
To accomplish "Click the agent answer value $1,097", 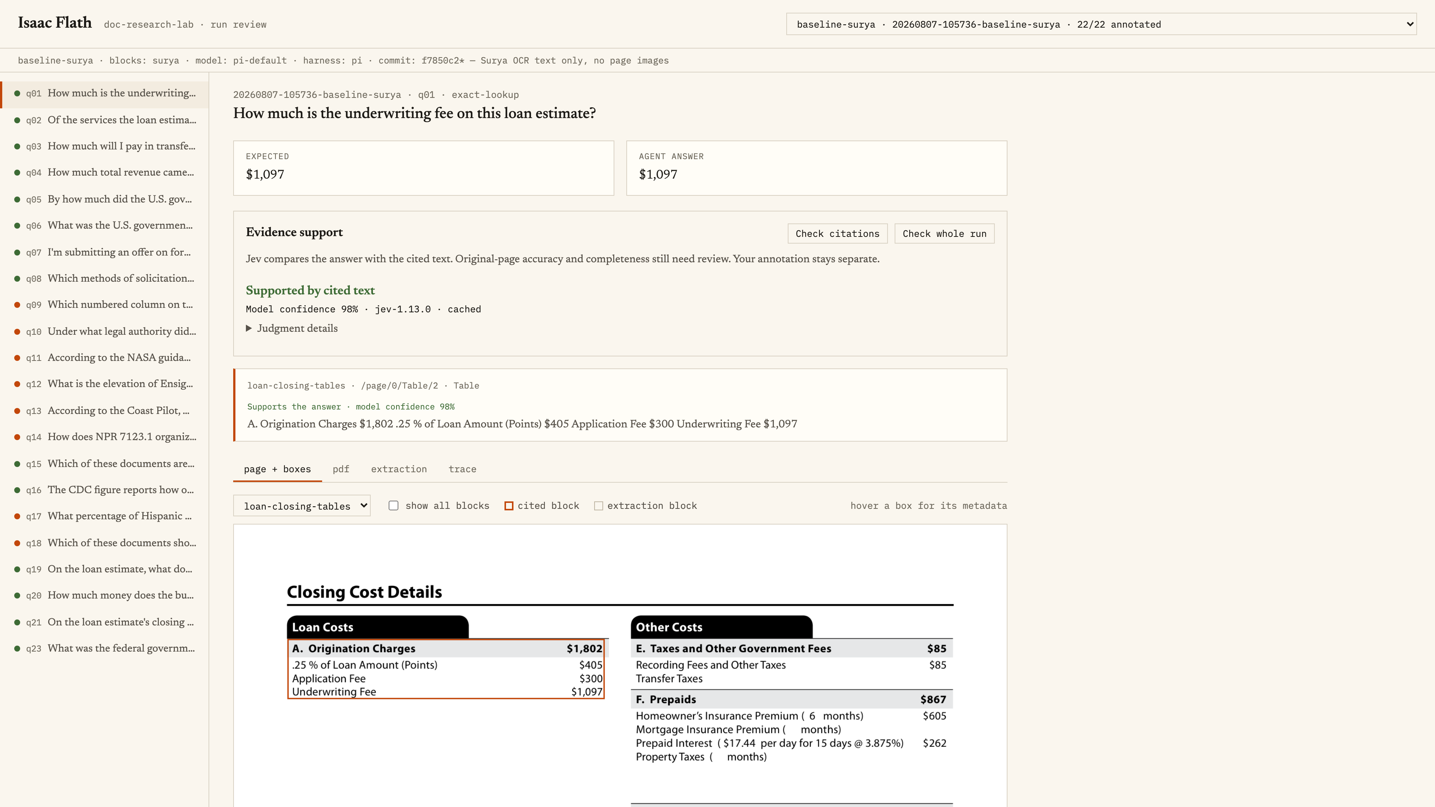I will [x=658, y=174].
